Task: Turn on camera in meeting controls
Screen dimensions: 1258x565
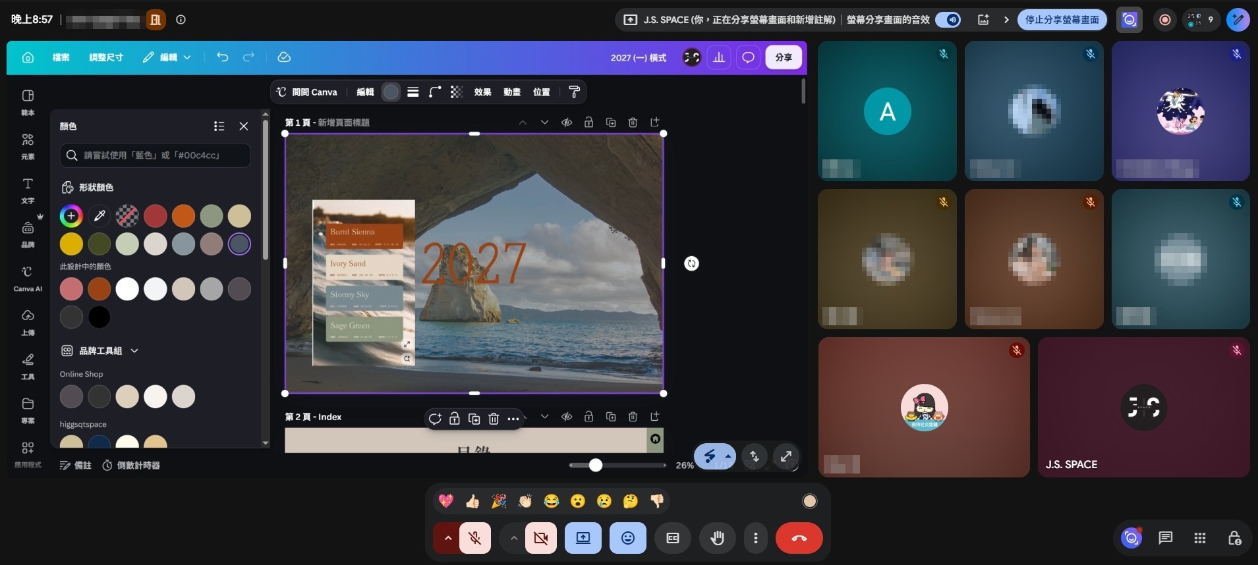Action: pyautogui.click(x=541, y=539)
